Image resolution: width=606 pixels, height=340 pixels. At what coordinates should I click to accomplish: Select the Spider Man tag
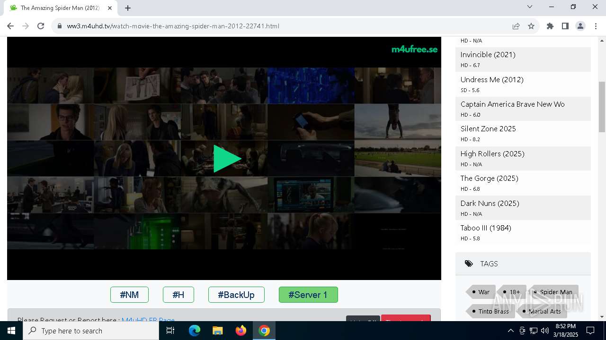click(553, 292)
